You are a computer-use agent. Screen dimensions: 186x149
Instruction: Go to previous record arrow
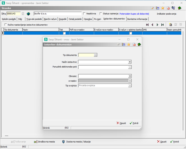pos(152,25)
